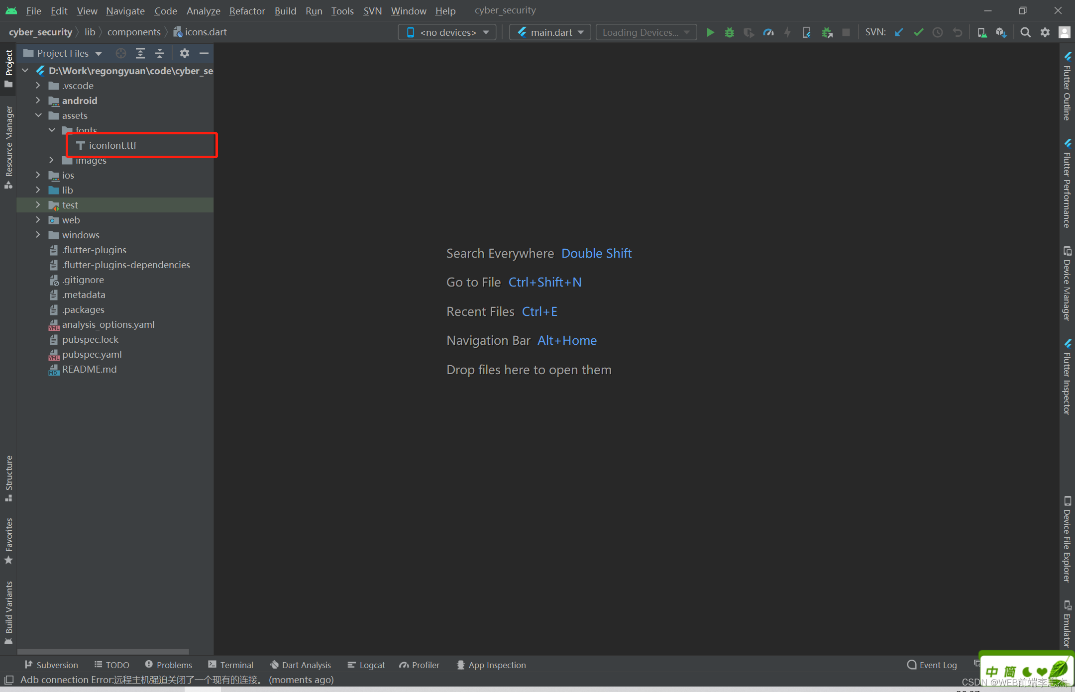Select the Refactor menu item
The height and width of the screenshot is (692, 1075).
pyautogui.click(x=245, y=10)
